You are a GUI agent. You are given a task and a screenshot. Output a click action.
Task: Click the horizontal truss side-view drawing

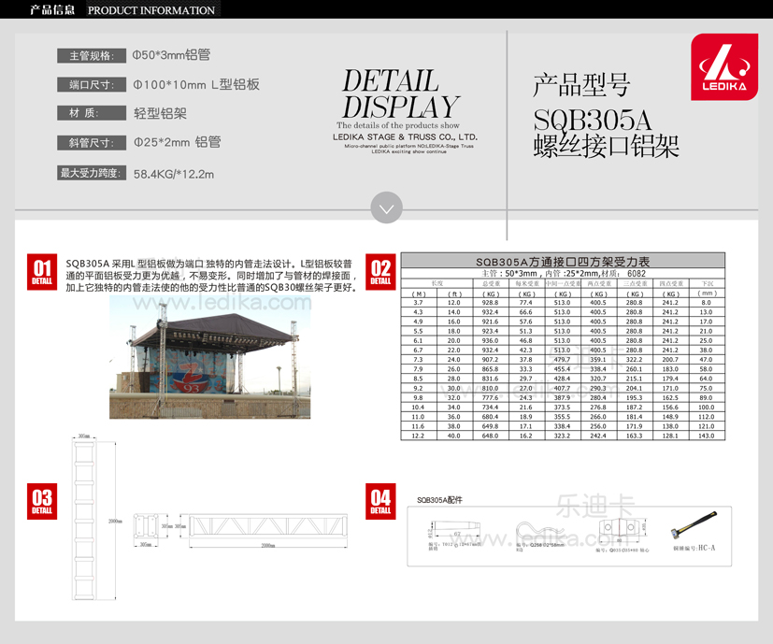pyautogui.click(x=268, y=525)
